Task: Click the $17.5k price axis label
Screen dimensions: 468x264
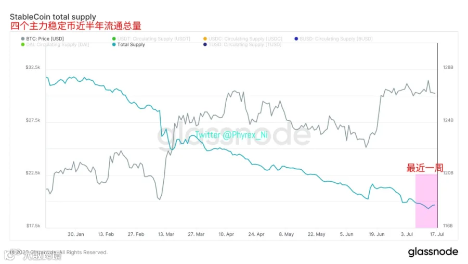Action: coord(33,226)
